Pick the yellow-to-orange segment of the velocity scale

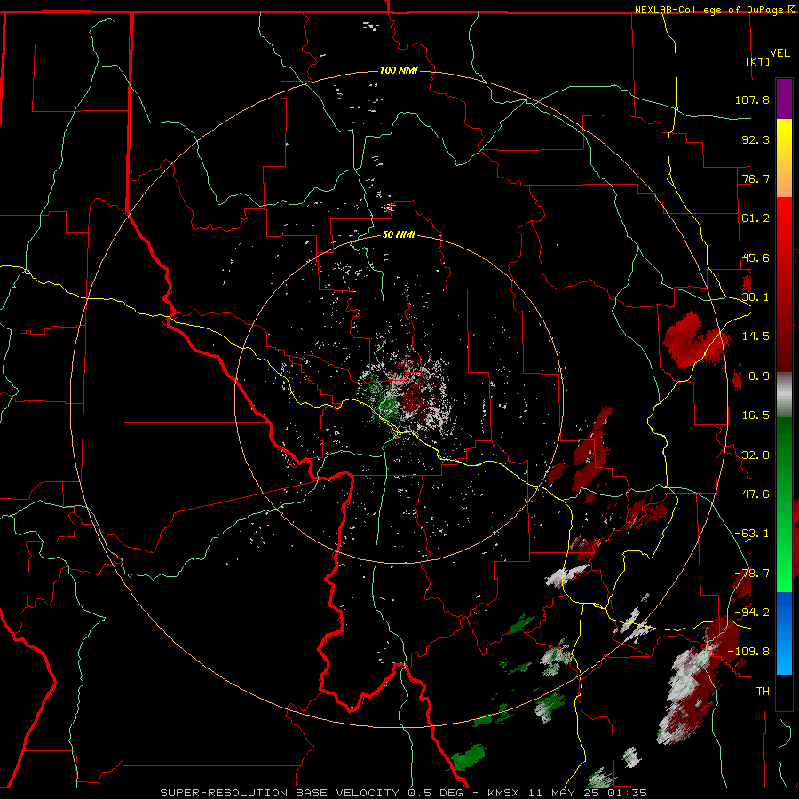click(x=784, y=158)
